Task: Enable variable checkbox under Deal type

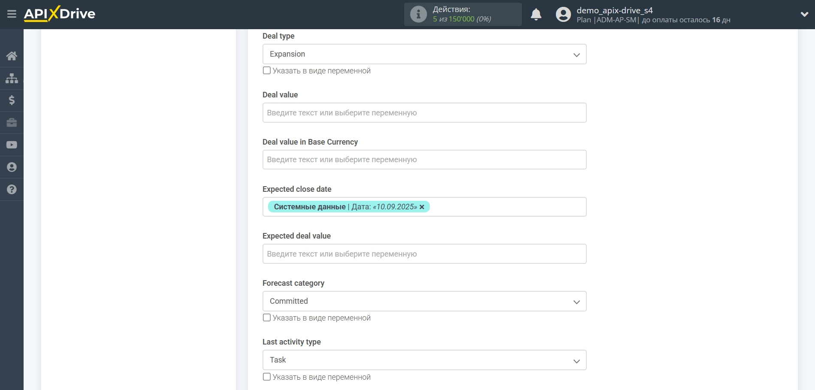Action: coord(267,70)
